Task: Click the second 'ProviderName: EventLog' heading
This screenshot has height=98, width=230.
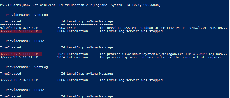Action: 27,67
